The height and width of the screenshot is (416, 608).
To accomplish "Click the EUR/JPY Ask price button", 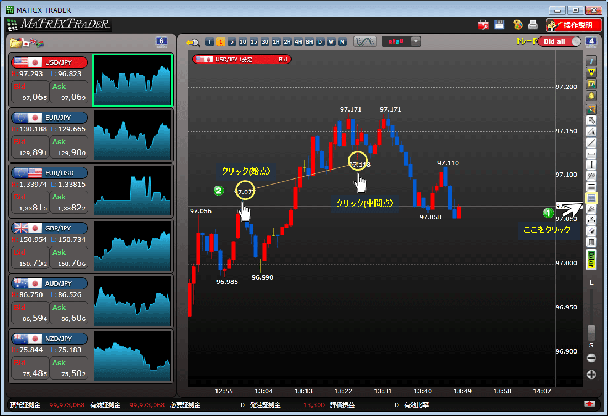I will click(69, 147).
